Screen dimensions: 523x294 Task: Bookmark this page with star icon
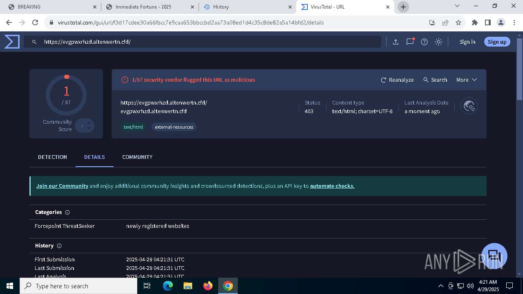(x=458, y=22)
